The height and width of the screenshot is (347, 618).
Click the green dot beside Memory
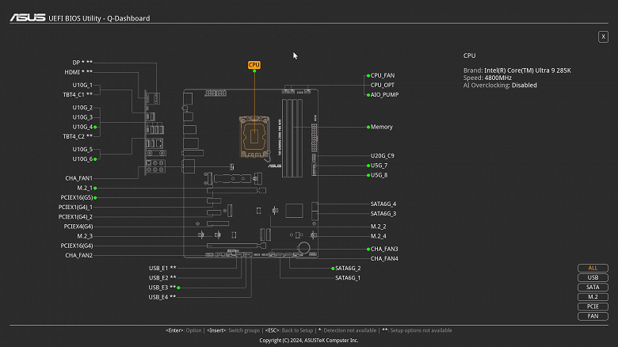coord(368,127)
